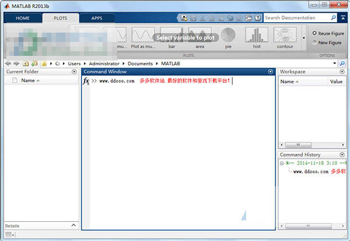
Task: Click the Documents path segment
Action: (140, 63)
